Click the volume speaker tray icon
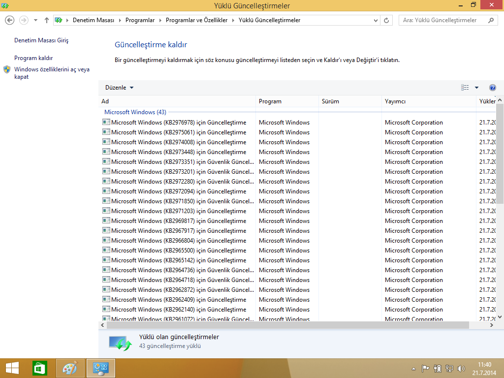This screenshot has height=378, width=504. tap(461, 368)
